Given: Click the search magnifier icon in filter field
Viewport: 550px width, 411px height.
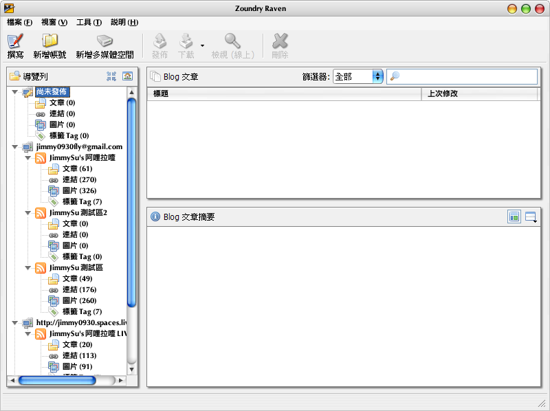Looking at the screenshot, I should 395,76.
